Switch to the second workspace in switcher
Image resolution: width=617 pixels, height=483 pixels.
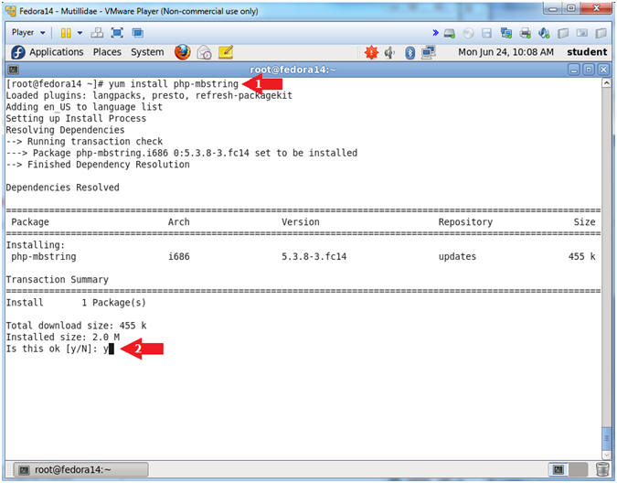pyautogui.click(x=578, y=469)
